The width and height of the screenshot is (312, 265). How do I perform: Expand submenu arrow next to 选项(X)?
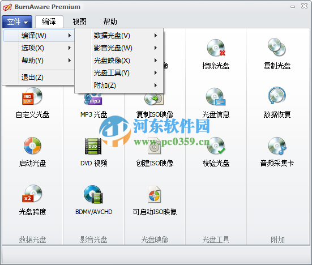click(x=70, y=48)
